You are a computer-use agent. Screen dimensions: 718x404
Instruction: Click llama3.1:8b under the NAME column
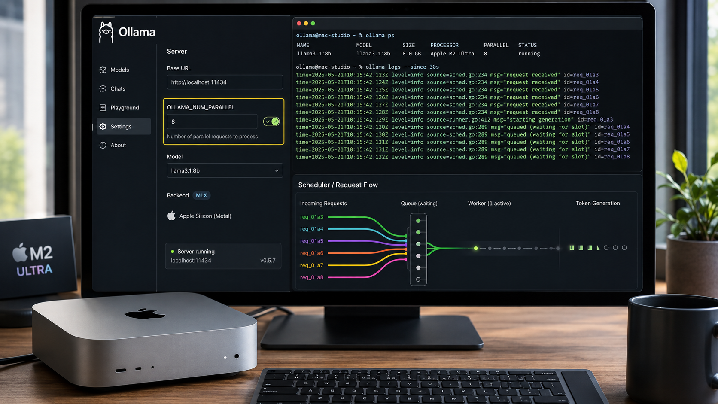(x=314, y=54)
